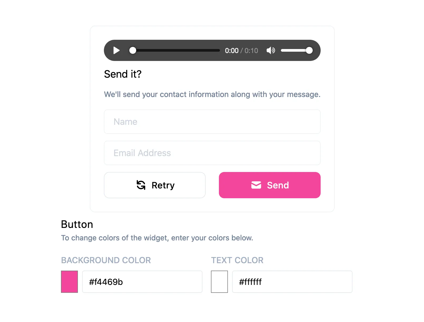Mute the audio with the speaker icon
The width and height of the screenshot is (424, 322).
[x=271, y=50]
